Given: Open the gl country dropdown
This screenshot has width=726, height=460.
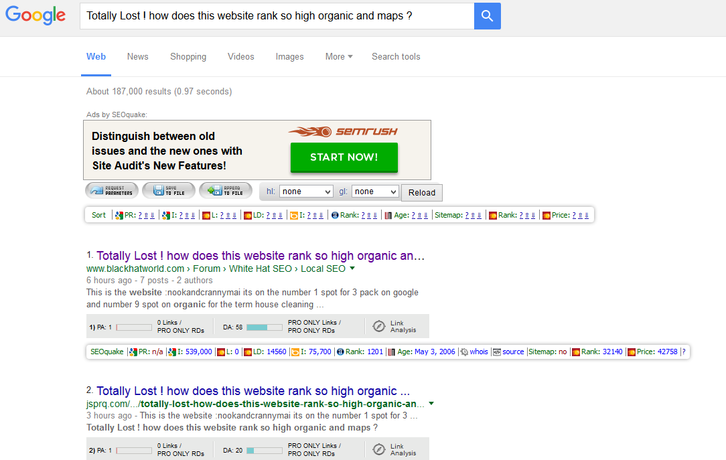Looking at the screenshot, I should pyautogui.click(x=375, y=191).
